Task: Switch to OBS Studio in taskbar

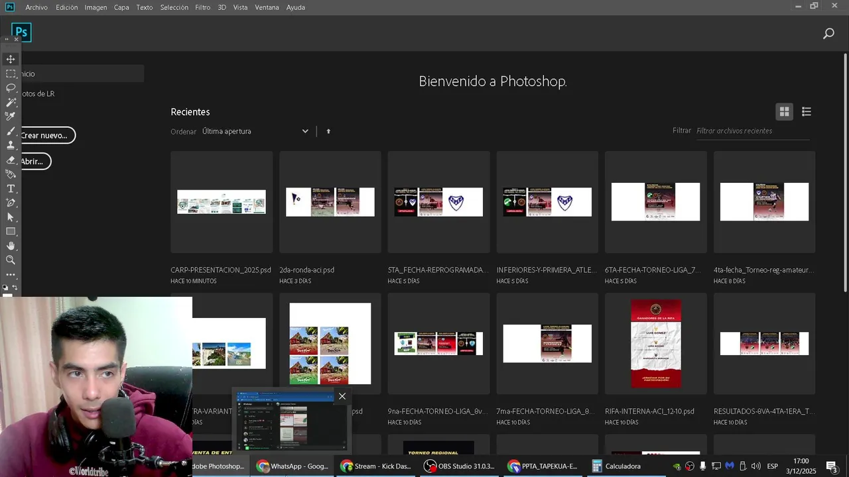Action: [x=460, y=466]
